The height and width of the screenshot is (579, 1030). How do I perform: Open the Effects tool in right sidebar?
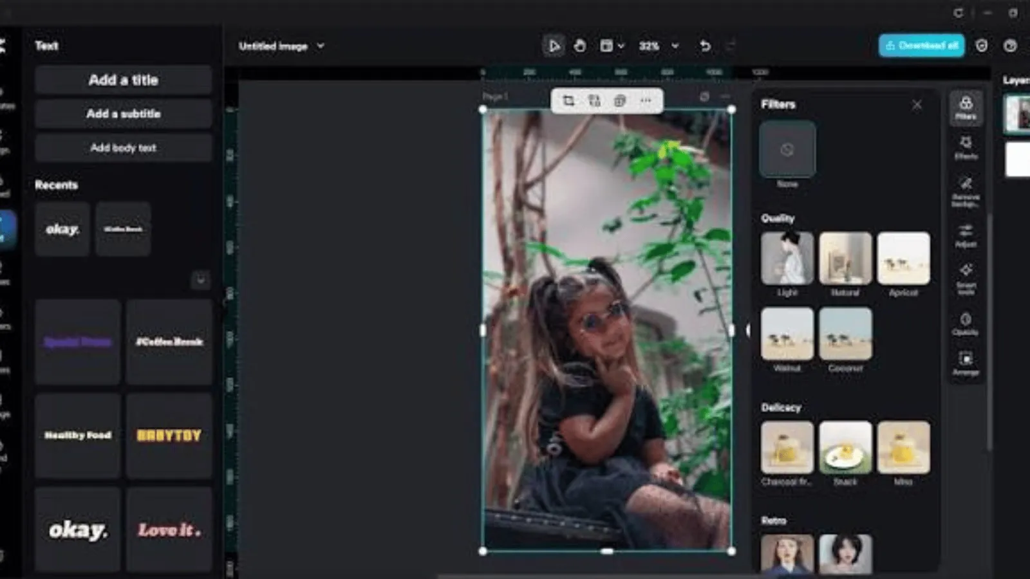pyautogui.click(x=966, y=147)
